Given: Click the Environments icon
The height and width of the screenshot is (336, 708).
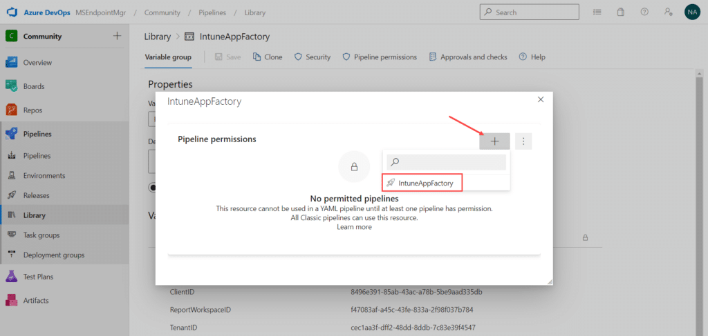Looking at the screenshot, I should [12, 176].
